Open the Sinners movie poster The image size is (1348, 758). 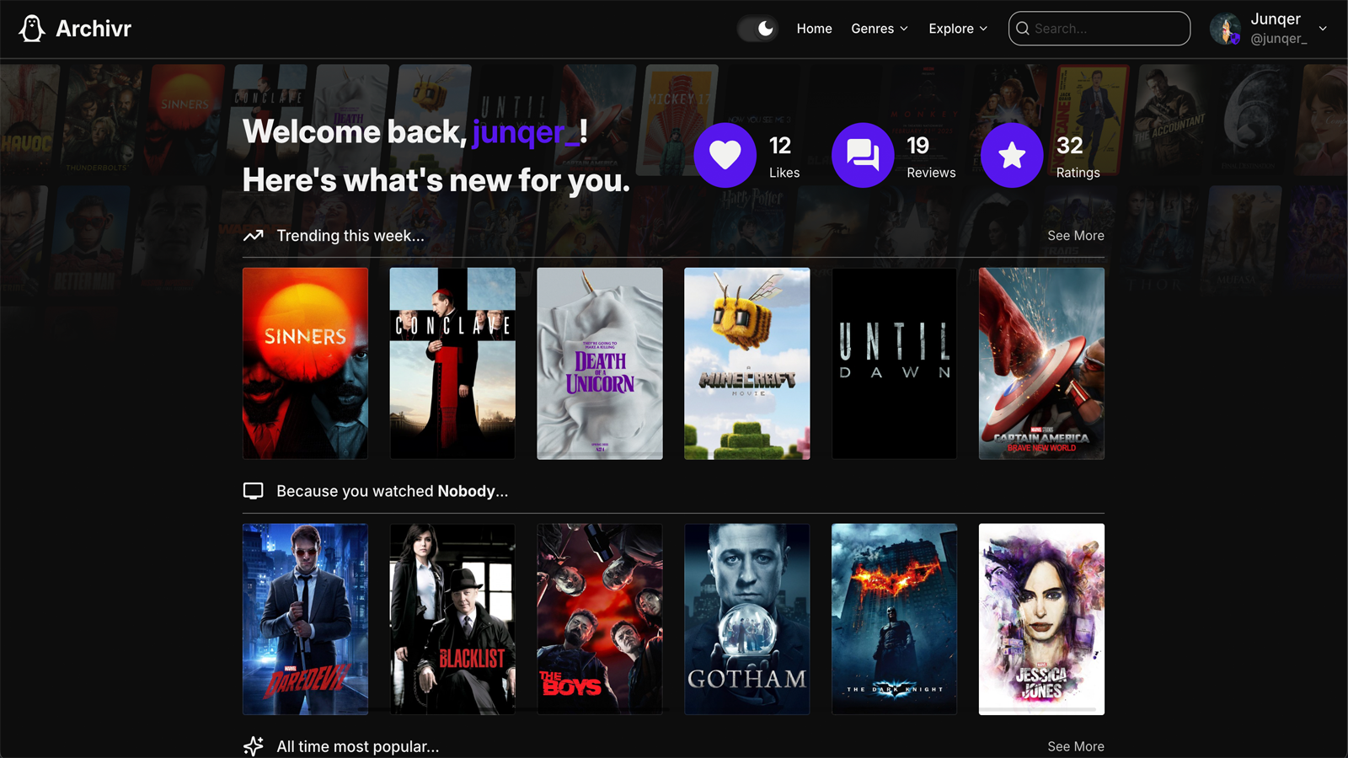pyautogui.click(x=305, y=363)
